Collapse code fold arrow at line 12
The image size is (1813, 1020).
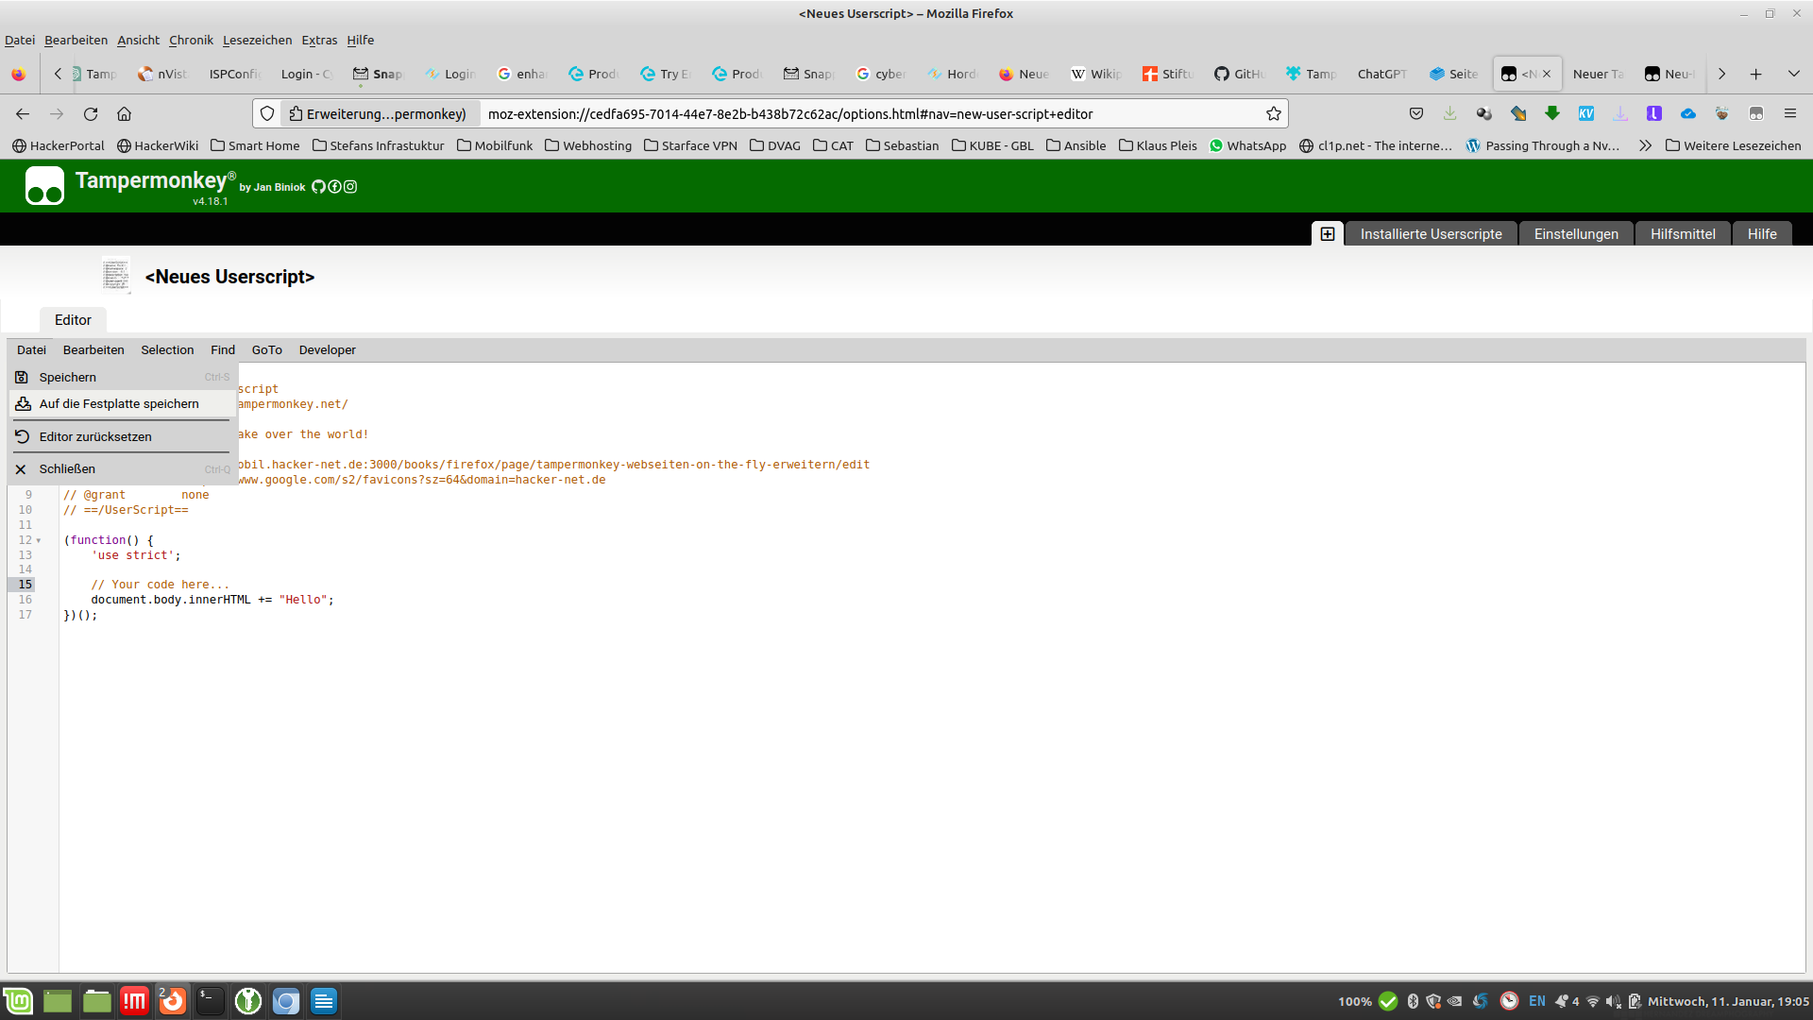pyautogui.click(x=39, y=541)
